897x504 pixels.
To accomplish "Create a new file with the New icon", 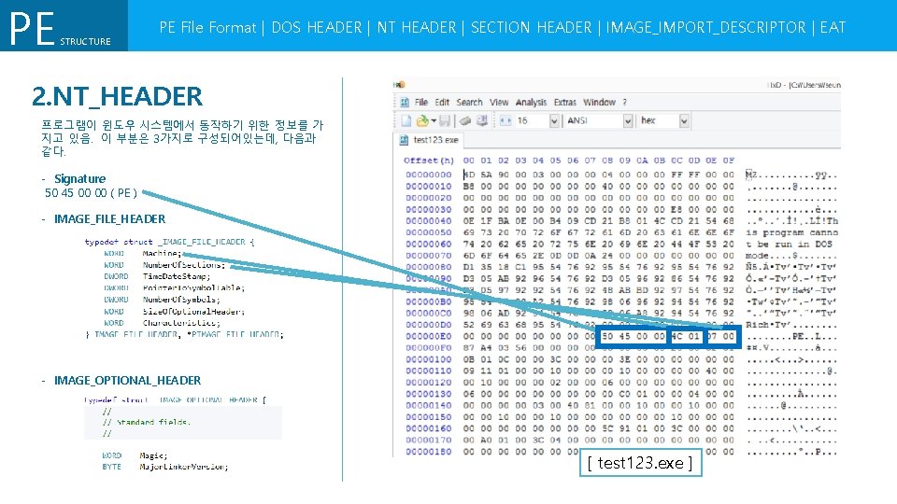I will pyautogui.click(x=406, y=120).
